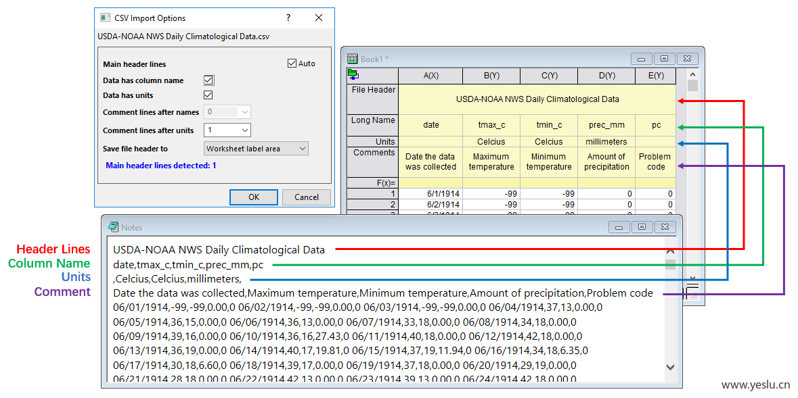Select column header B(Y) in Book1
The width and height of the screenshot is (798, 398).
[491, 76]
